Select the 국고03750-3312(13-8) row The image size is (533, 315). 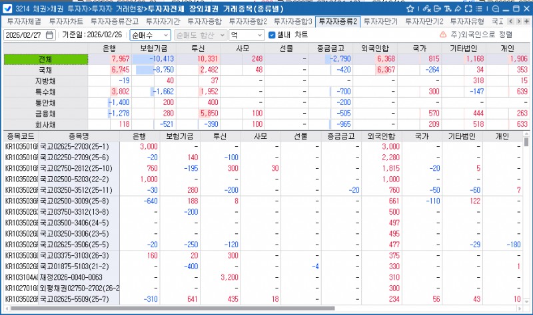[263, 212]
